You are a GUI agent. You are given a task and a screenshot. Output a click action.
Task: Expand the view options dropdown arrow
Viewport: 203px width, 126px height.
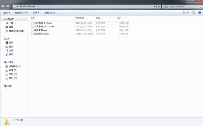(188, 13)
